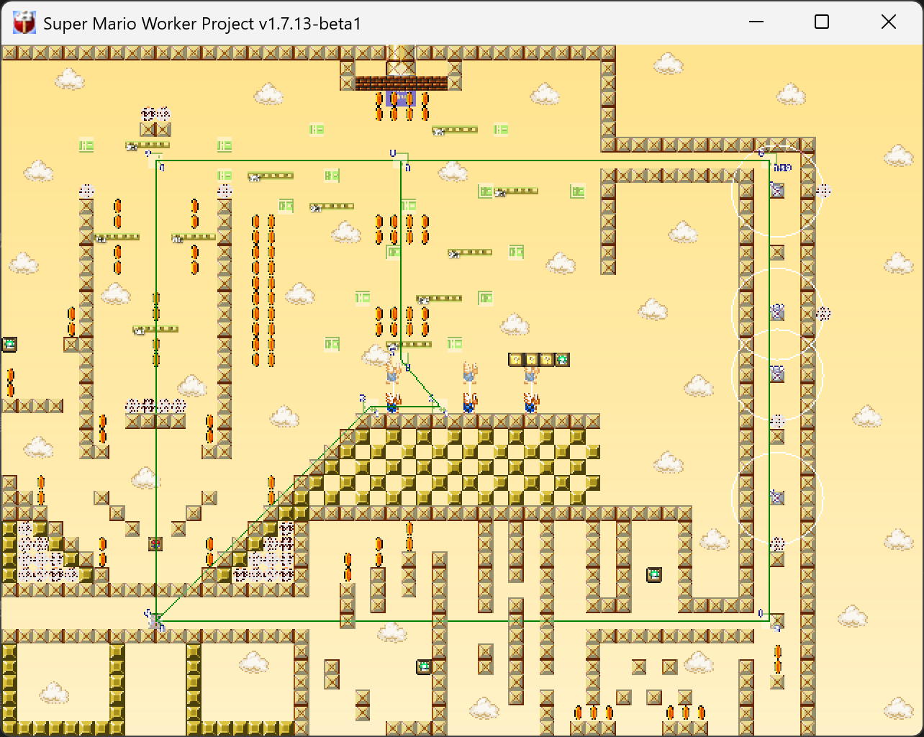Viewport: 924px width, 737px height.
Task: Click the red flower block on the vertical green path
Action: point(155,544)
